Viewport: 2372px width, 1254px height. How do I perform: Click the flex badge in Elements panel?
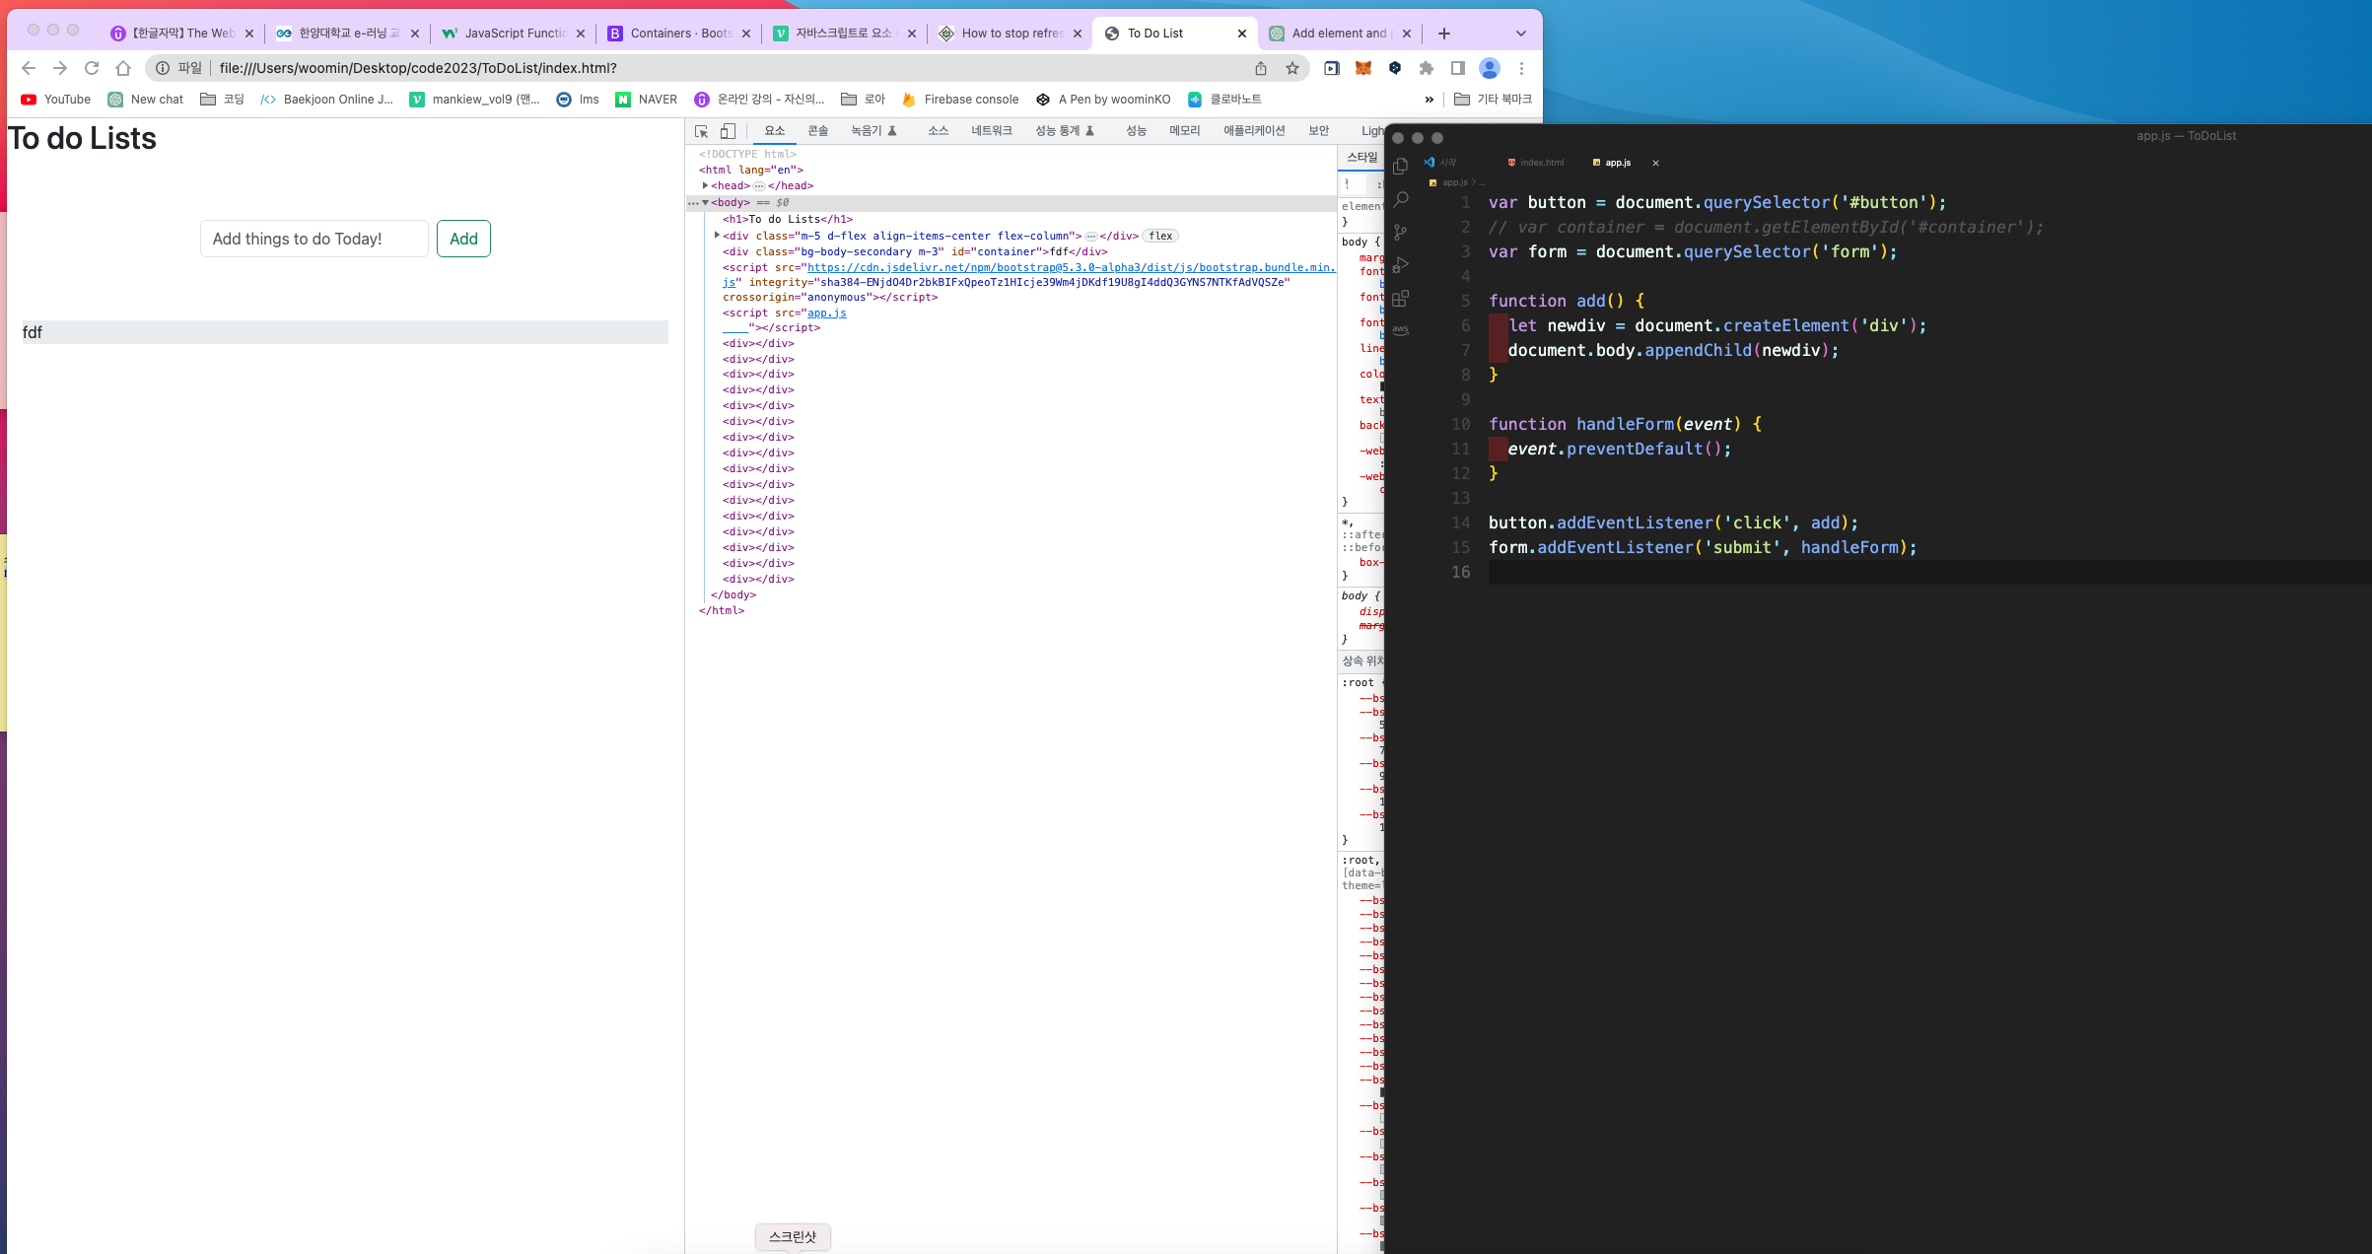[x=1160, y=236]
